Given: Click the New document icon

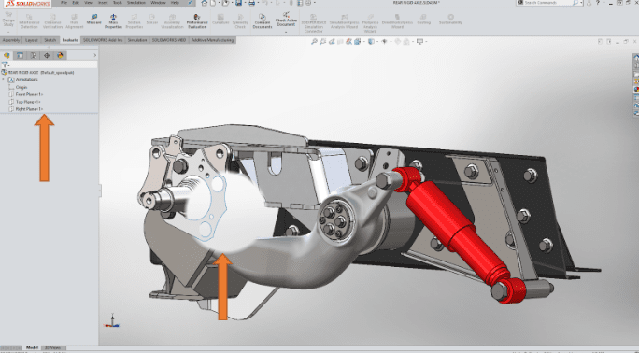Looking at the screenshot, I should [213, 3].
